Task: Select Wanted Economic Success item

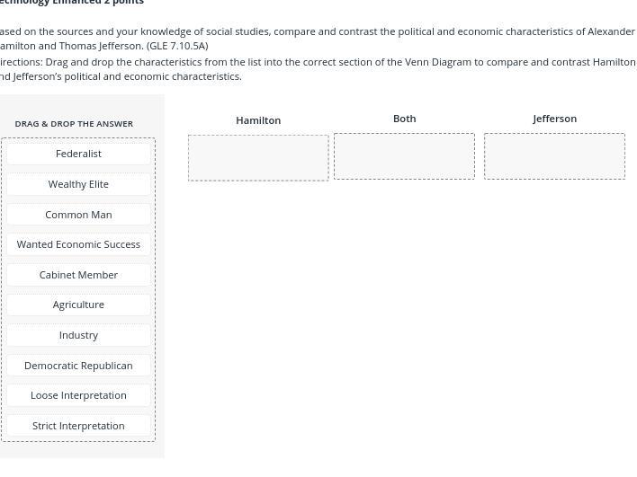Action: (78, 244)
